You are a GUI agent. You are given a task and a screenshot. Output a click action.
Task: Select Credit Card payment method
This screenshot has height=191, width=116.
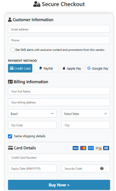(20, 68)
